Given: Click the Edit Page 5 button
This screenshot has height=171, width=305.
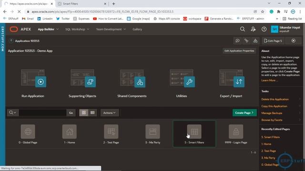Looking at the screenshot, I should pyautogui.click(x=273, y=41).
